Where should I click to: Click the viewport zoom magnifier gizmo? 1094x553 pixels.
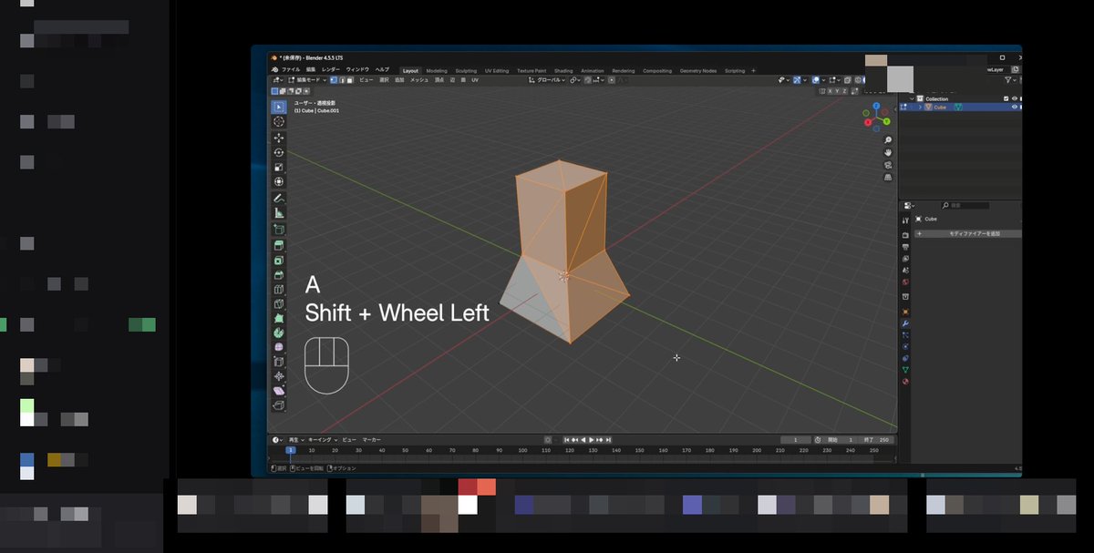[x=888, y=139]
